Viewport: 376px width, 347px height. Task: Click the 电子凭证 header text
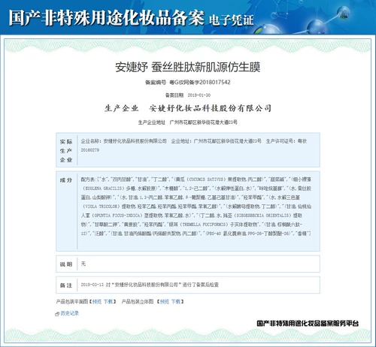pos(231,20)
